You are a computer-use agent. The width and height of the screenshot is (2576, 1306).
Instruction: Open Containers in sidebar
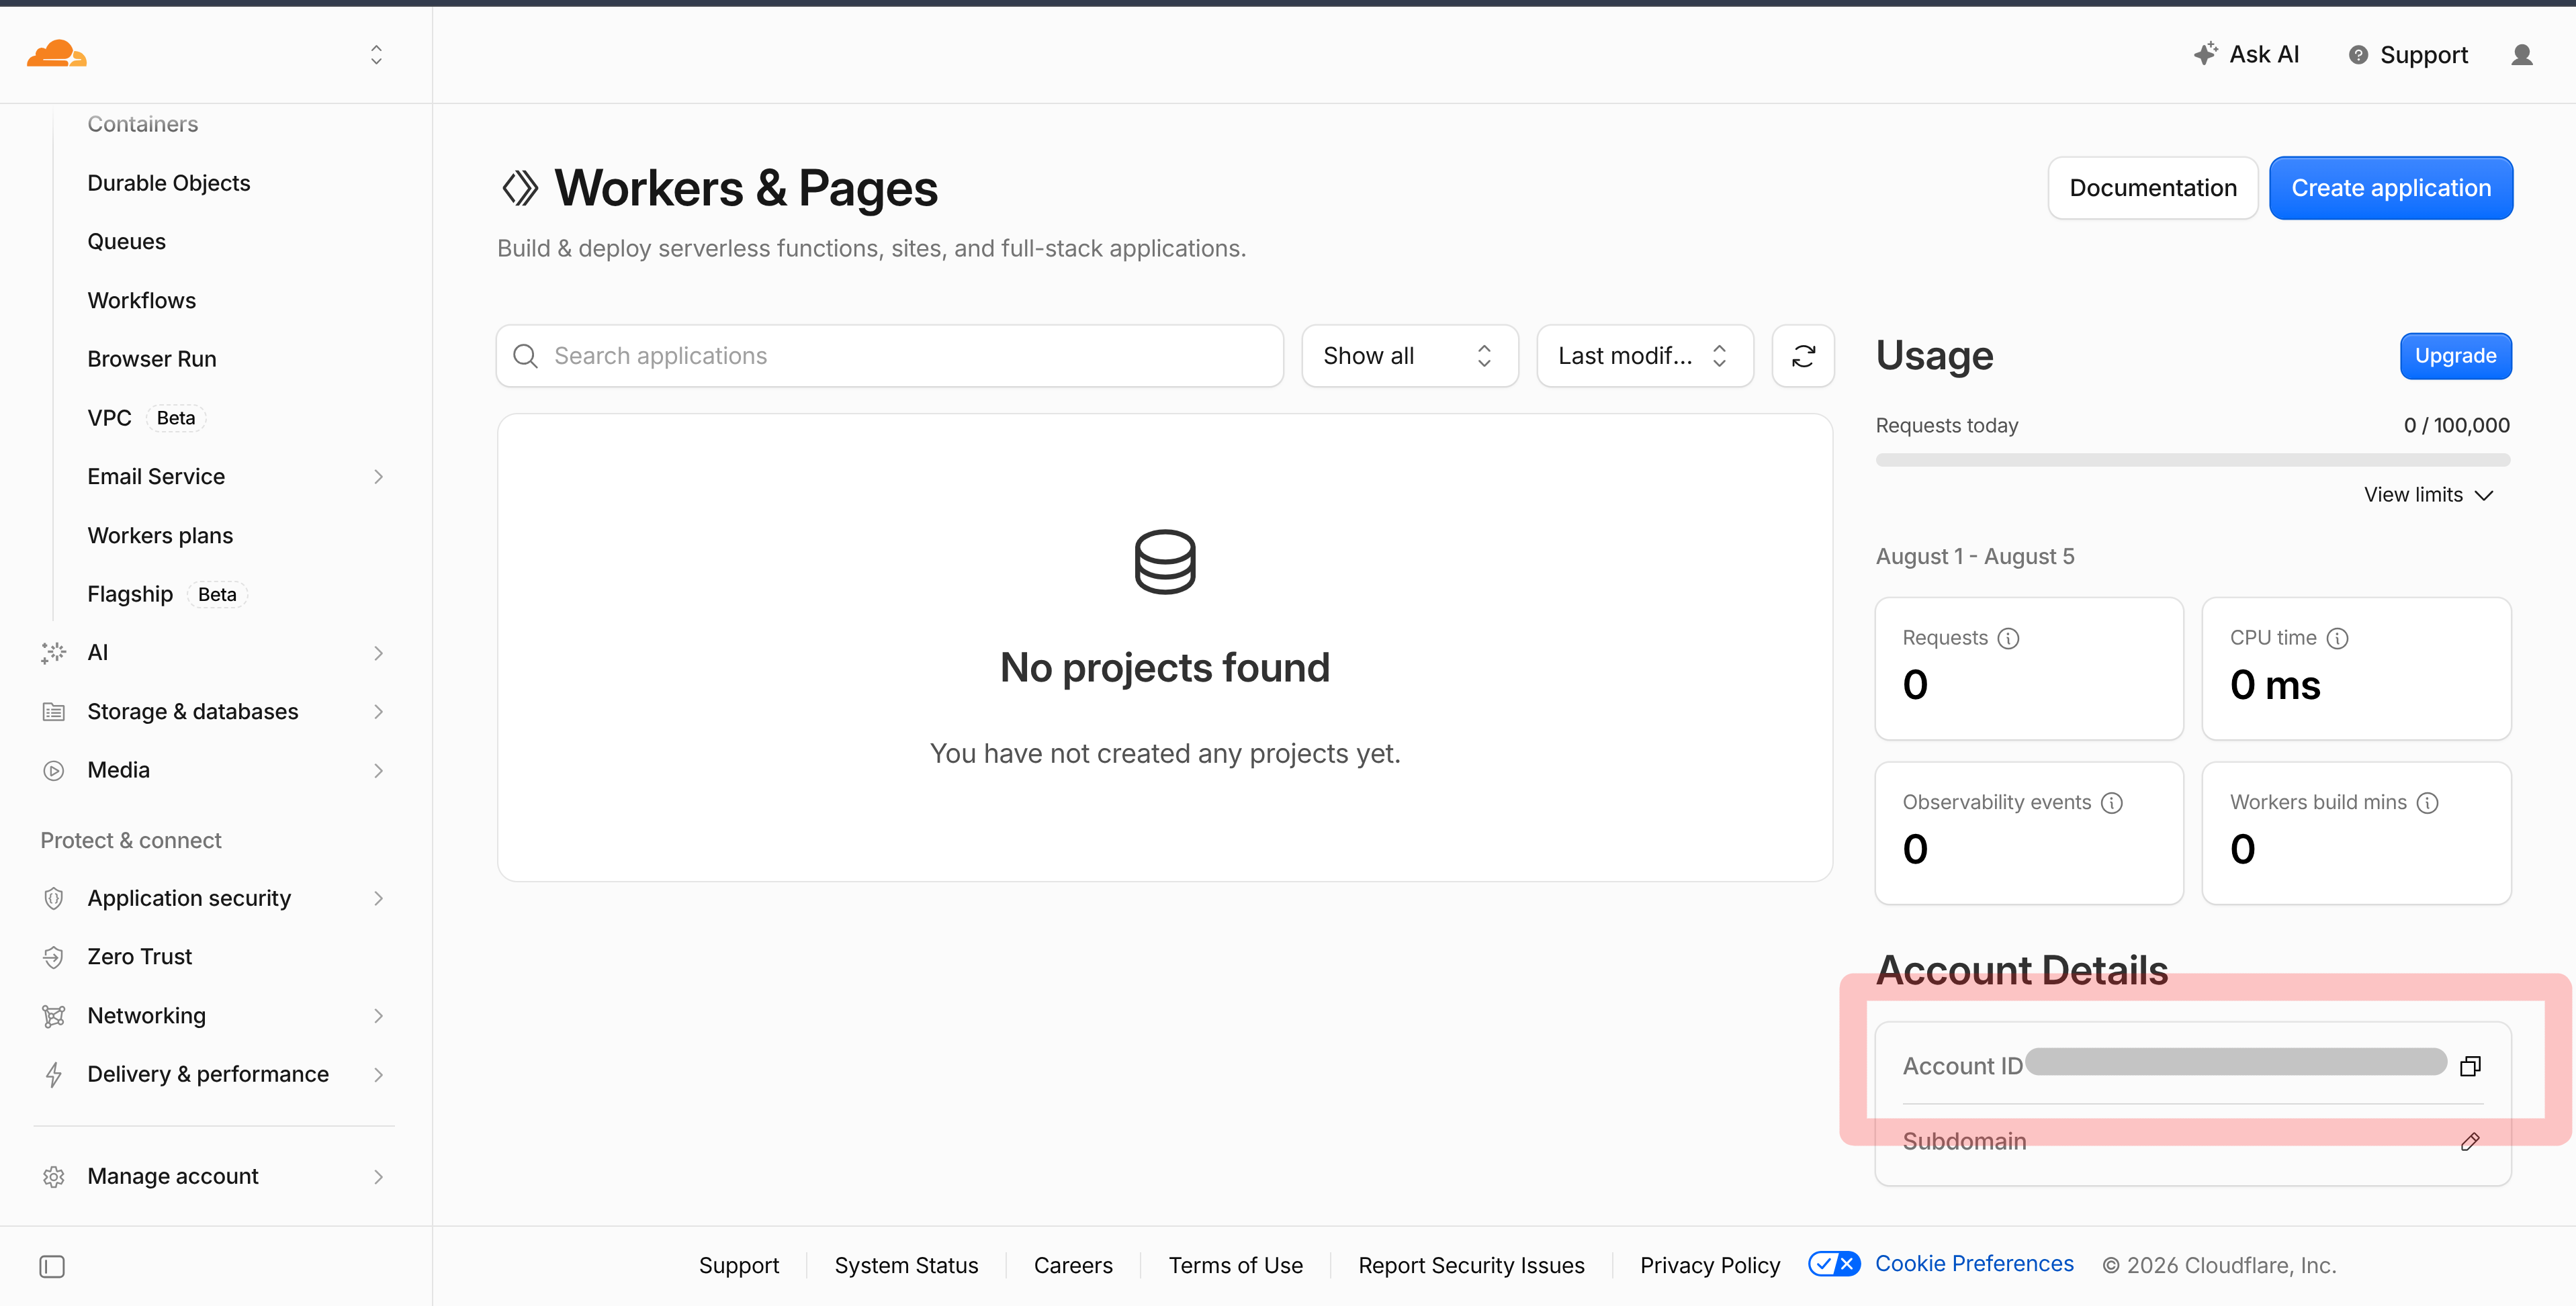coord(143,124)
